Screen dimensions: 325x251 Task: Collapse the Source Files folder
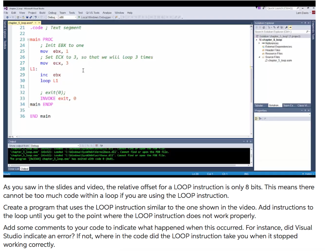click(259, 57)
